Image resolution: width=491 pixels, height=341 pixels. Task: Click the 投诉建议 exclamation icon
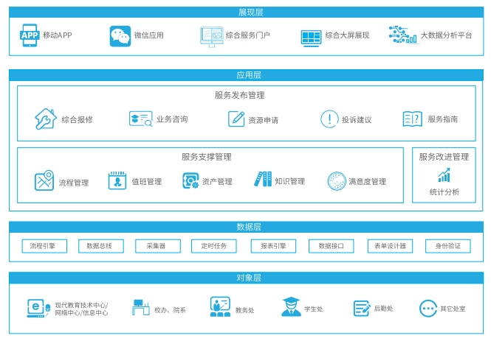329,119
